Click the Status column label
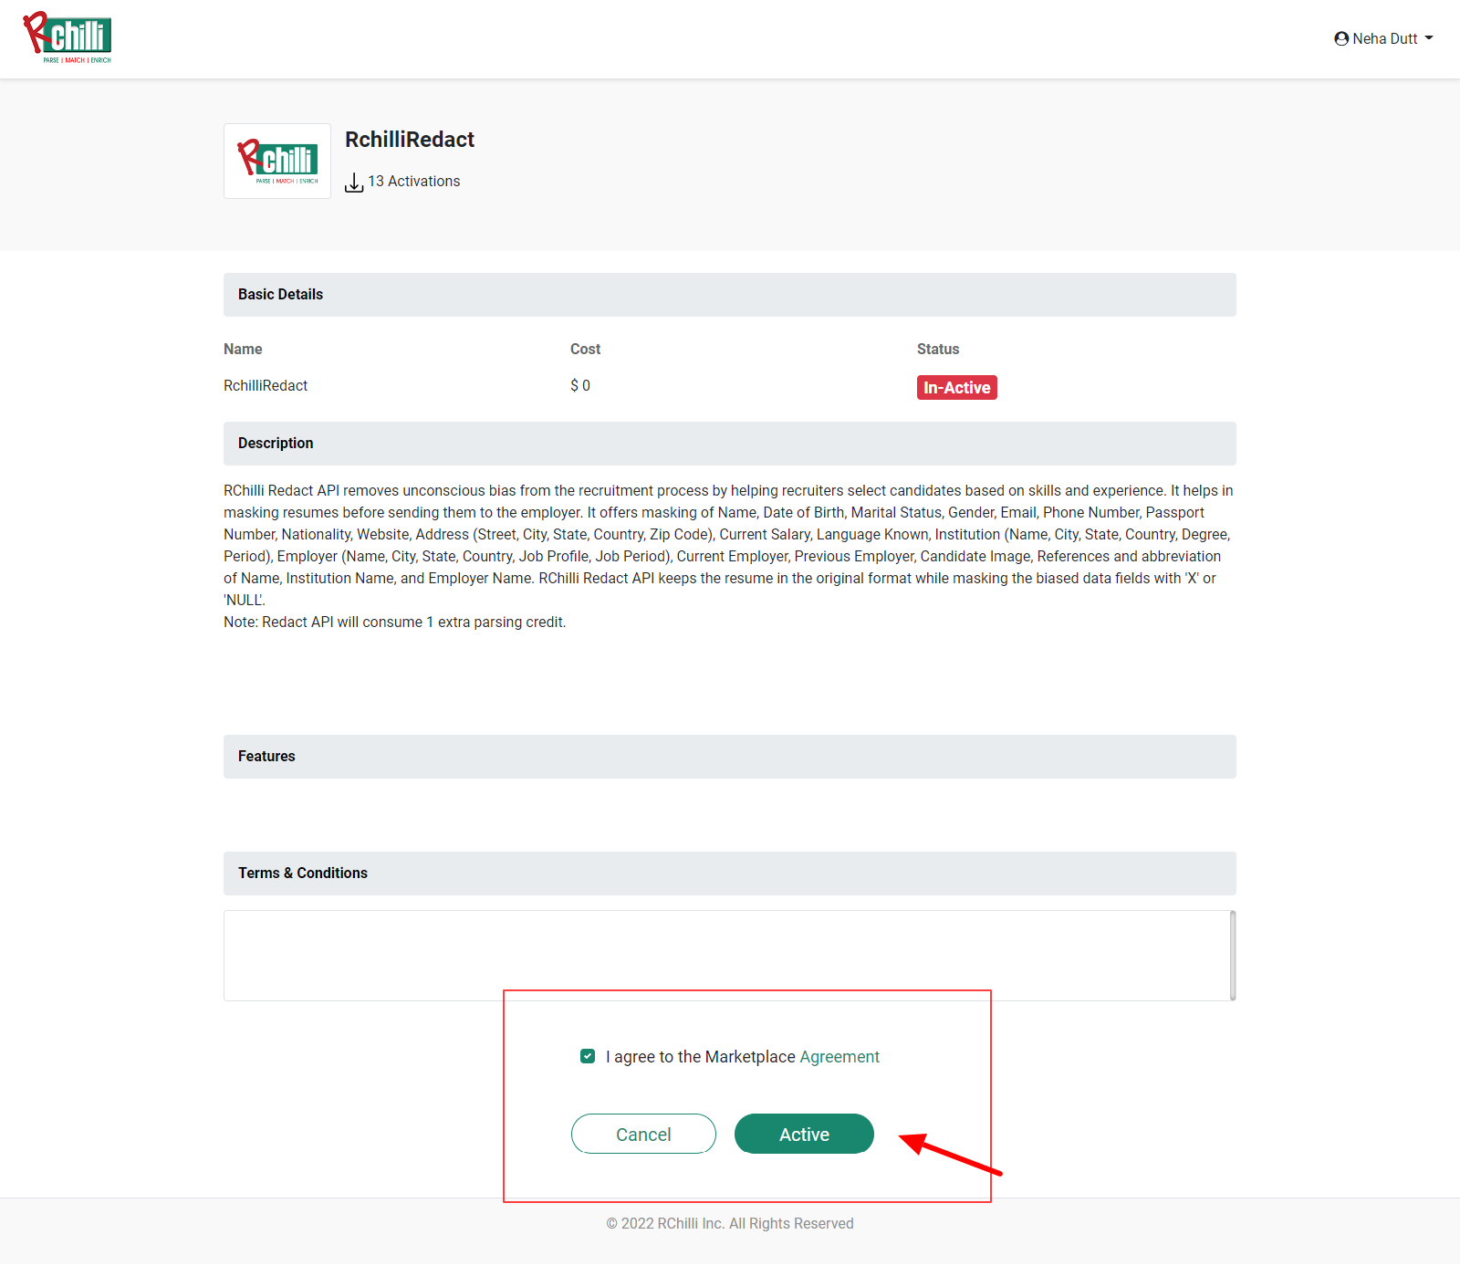 coord(938,350)
